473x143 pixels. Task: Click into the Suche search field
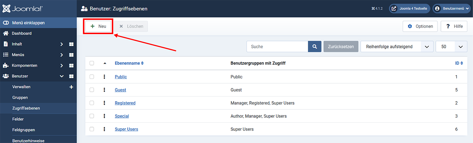click(x=277, y=46)
